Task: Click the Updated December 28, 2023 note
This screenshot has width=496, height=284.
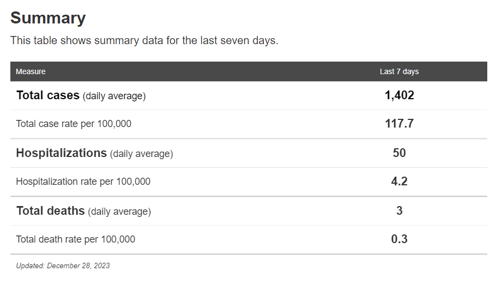Action: [x=63, y=266]
